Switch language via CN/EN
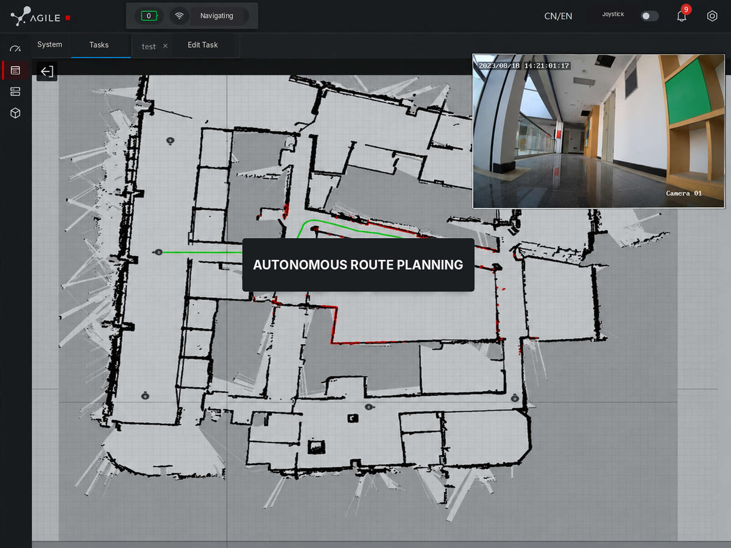The image size is (731, 548). 558,16
